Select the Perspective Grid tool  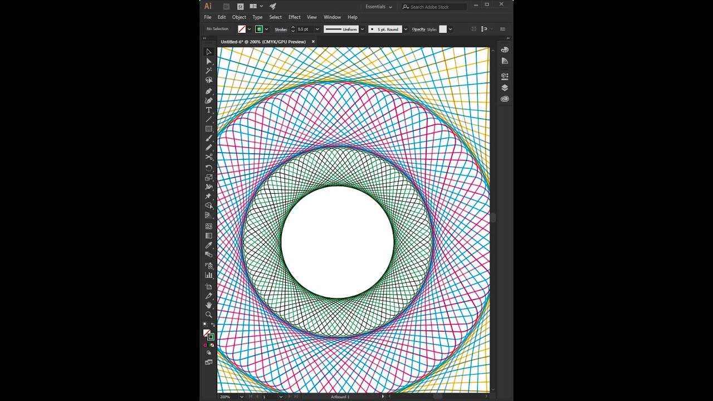point(209,215)
